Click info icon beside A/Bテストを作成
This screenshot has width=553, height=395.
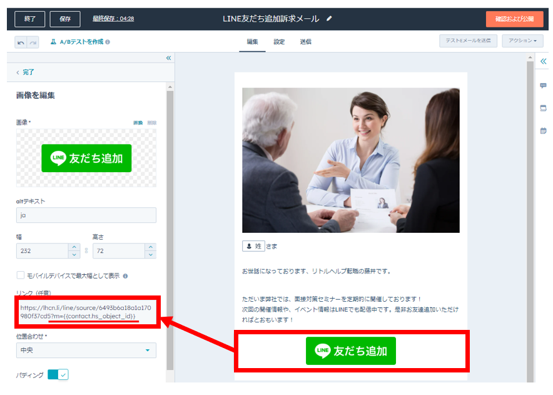(x=108, y=42)
